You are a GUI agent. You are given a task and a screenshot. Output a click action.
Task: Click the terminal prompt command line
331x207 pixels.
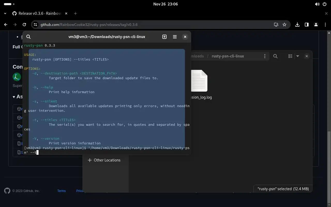[x=107, y=150]
